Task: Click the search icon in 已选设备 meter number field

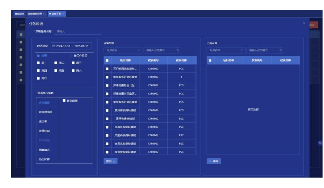Action: [x=281, y=50]
